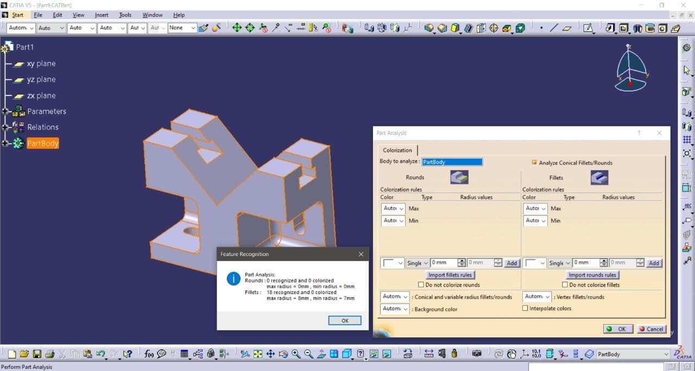This screenshot has width=695, height=371.
Task: Click the Save floppy disk icon
Action: 37,354
